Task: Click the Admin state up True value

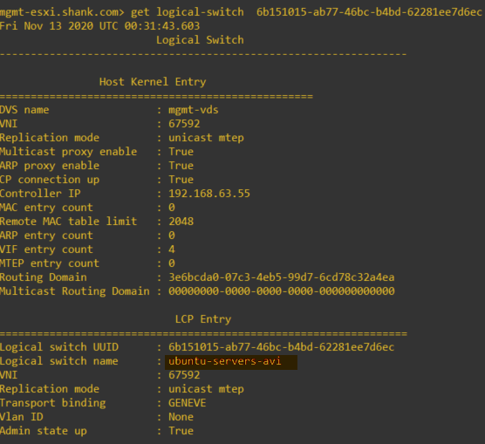Action: click(181, 431)
